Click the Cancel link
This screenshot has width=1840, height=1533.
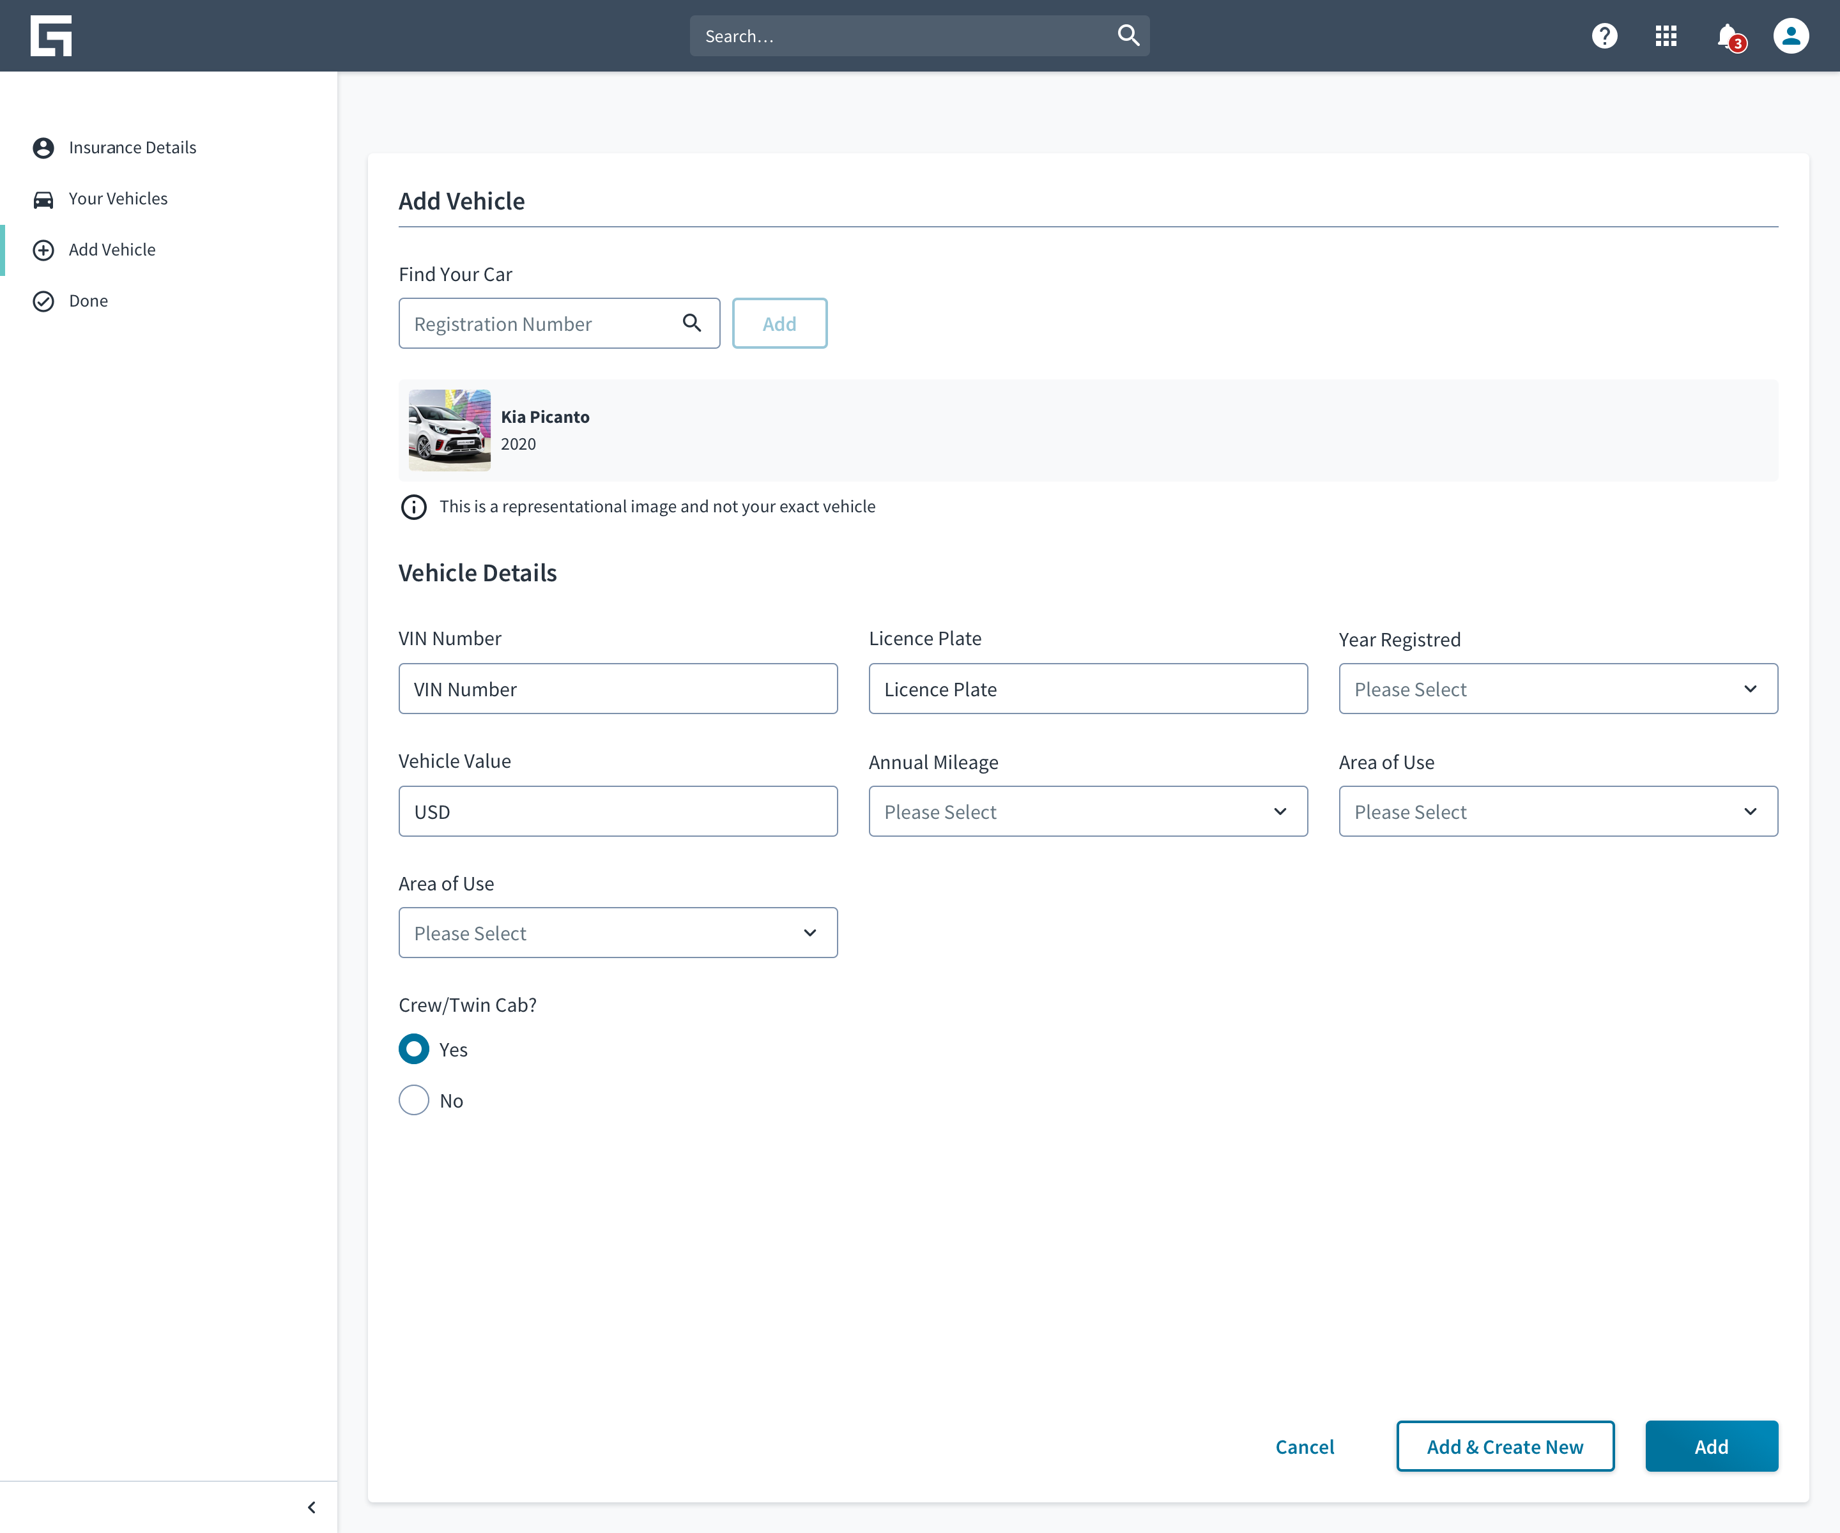coord(1305,1446)
